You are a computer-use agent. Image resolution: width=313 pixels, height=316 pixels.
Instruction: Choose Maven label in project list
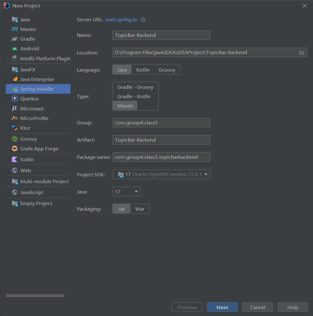point(28,29)
